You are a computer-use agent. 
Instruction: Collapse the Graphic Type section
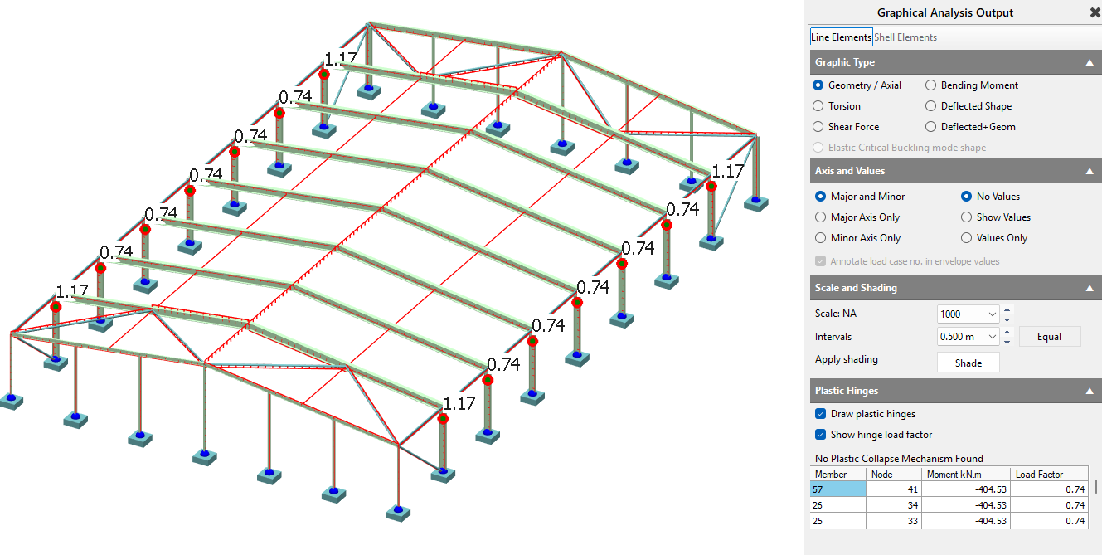[1090, 62]
